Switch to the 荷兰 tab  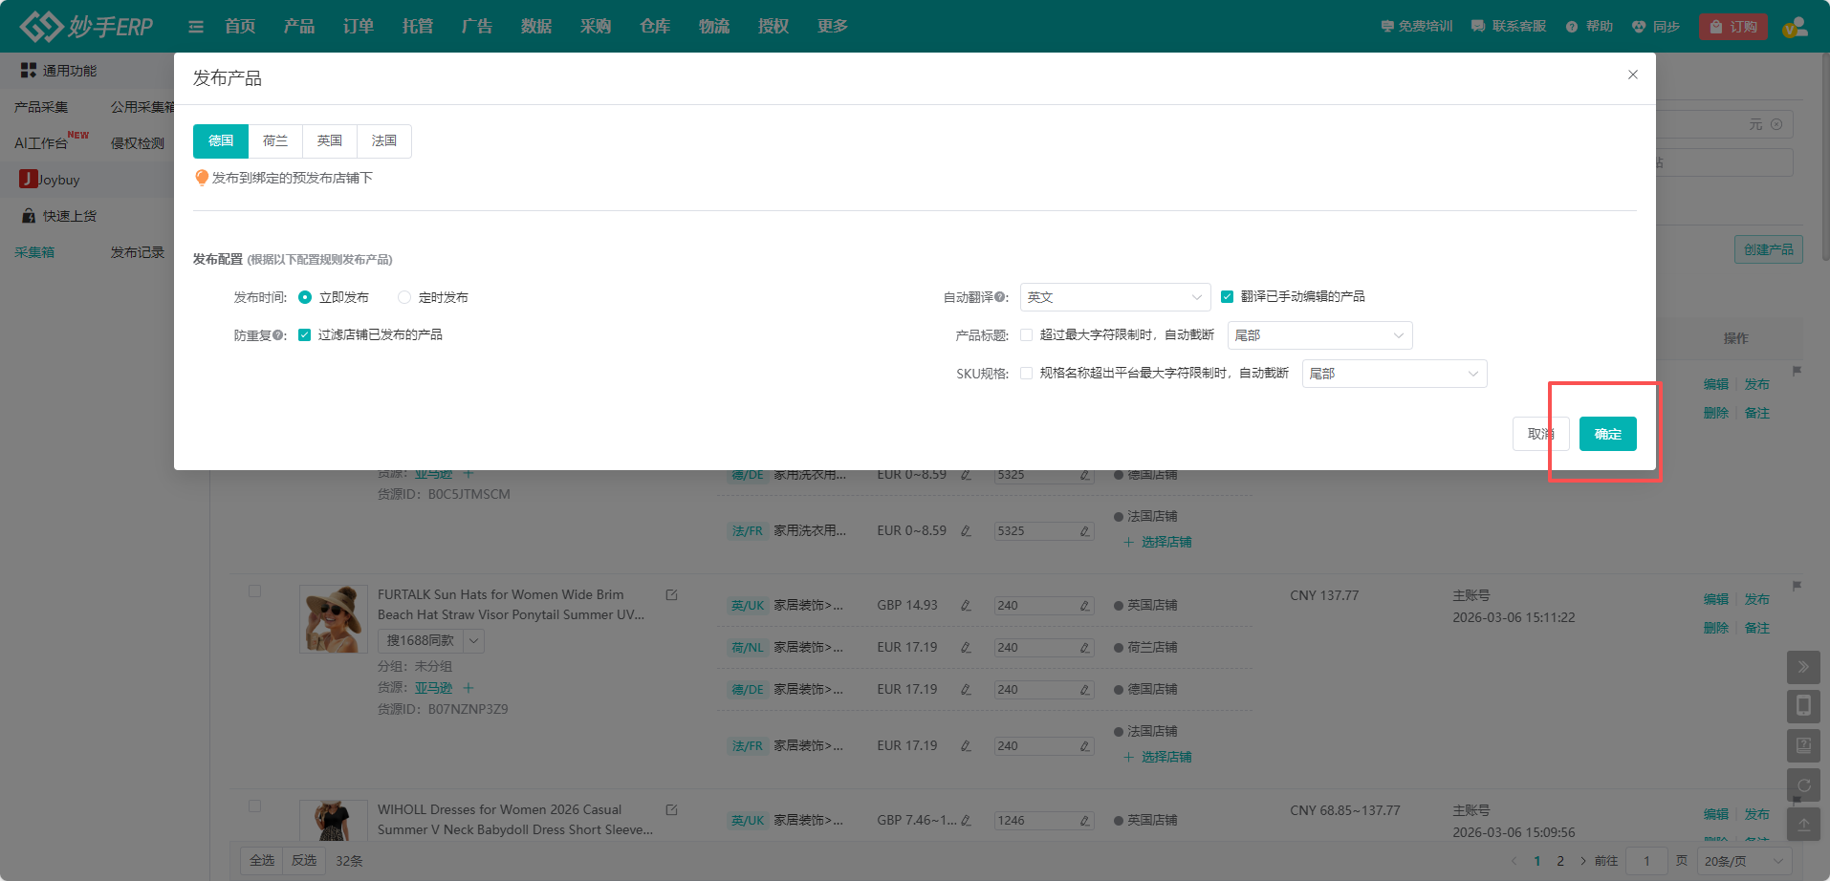pyautogui.click(x=275, y=141)
